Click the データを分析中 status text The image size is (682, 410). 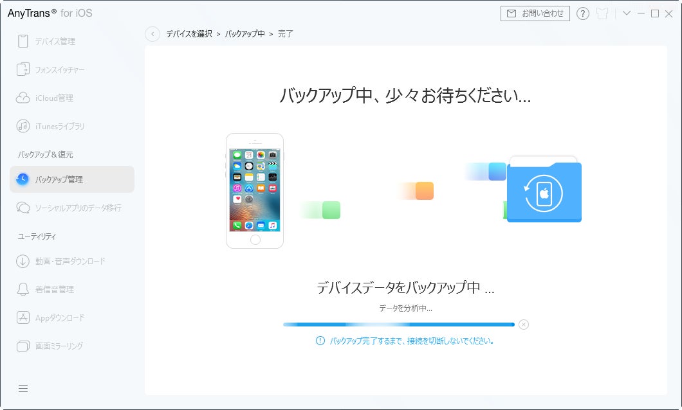(405, 308)
